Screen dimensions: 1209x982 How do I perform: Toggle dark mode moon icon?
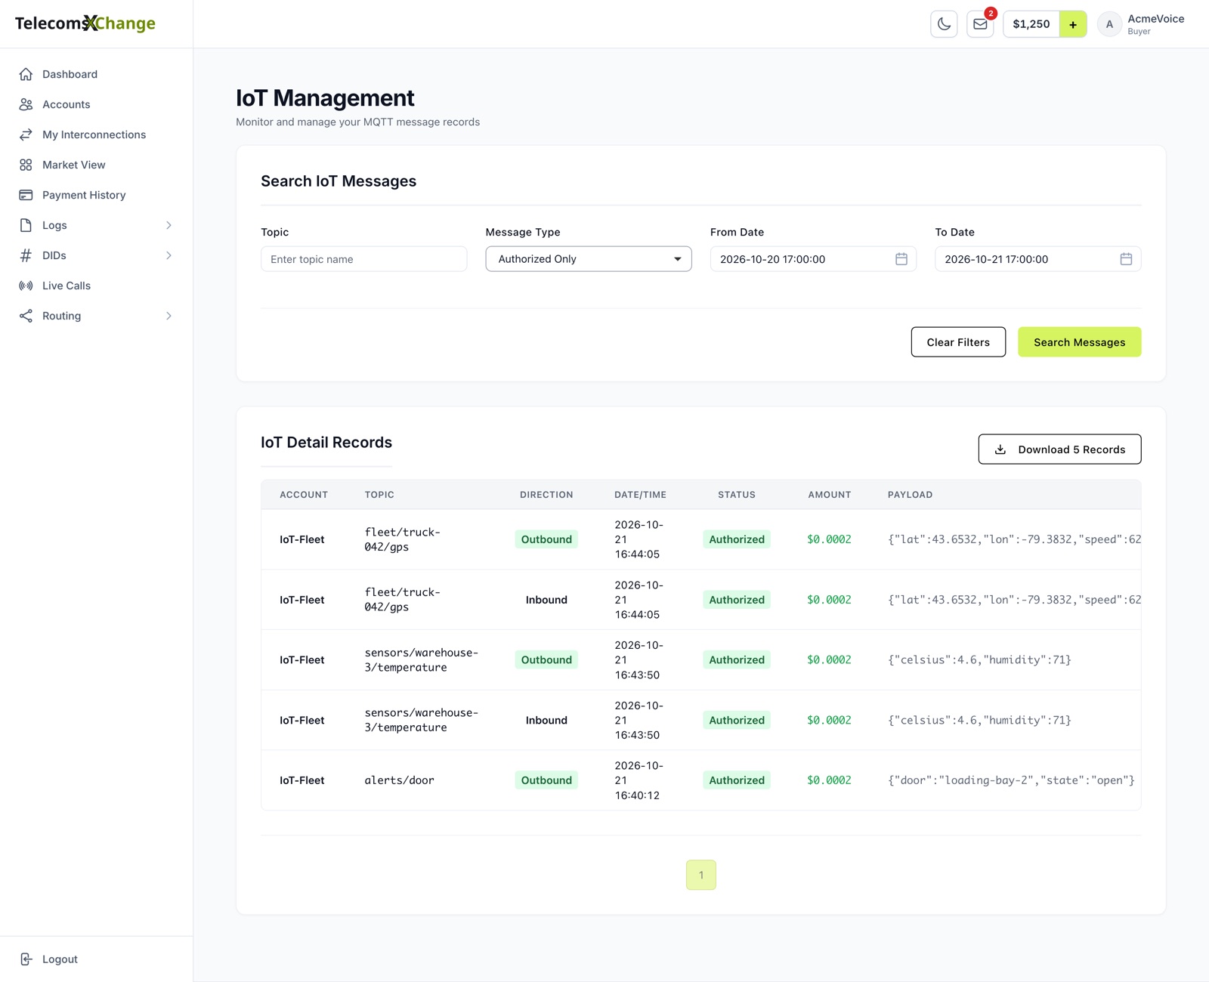944,24
